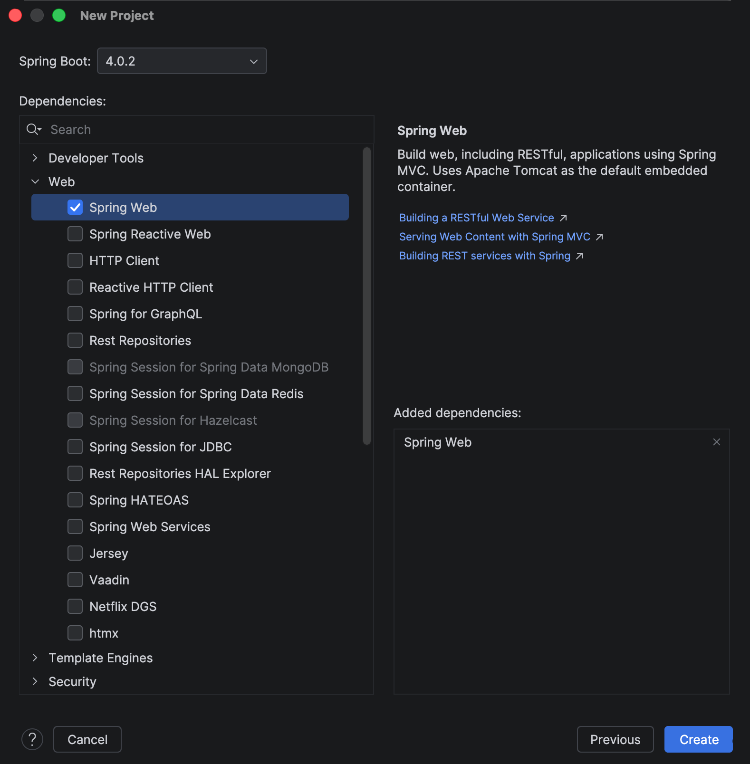750x764 pixels.
Task: Collapse the Web category
Action: tap(35, 181)
